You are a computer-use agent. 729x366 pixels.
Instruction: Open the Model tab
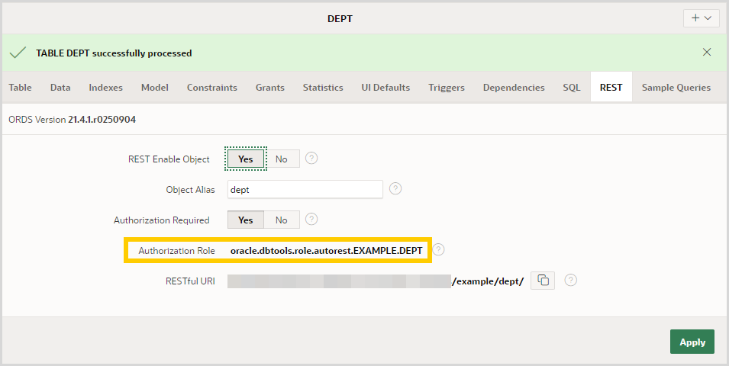tap(155, 88)
